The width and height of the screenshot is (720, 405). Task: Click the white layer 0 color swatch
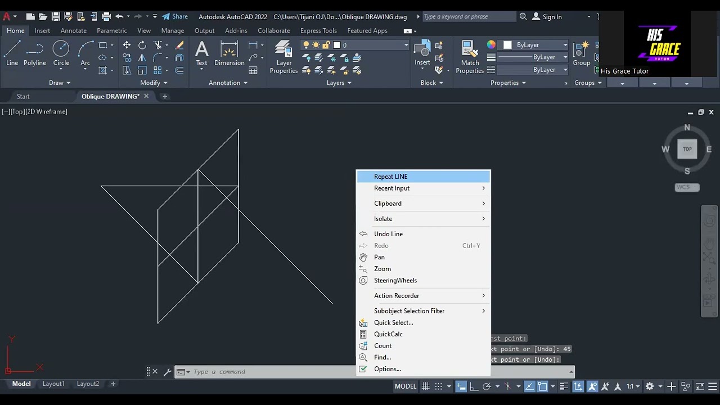(336, 45)
